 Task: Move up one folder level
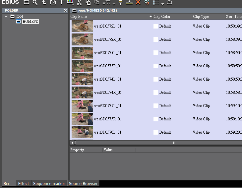44,2
